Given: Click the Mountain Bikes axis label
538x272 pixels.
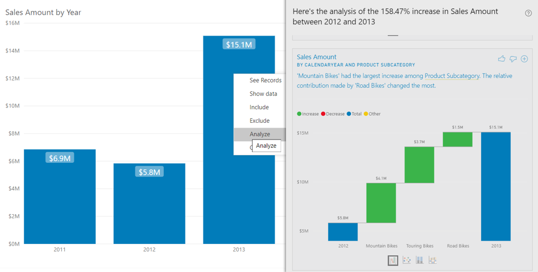Looking at the screenshot, I should [x=382, y=246].
